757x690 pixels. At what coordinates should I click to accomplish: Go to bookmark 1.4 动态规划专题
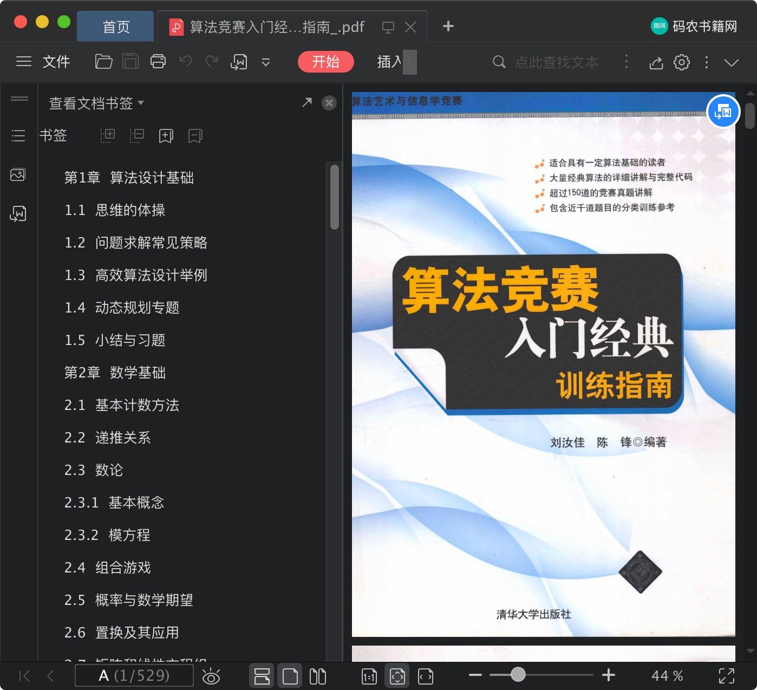[122, 308]
